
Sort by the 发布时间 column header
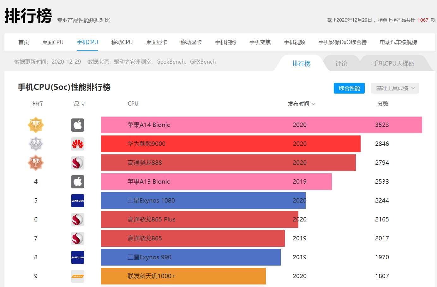click(x=302, y=104)
